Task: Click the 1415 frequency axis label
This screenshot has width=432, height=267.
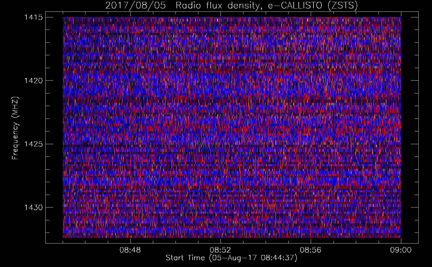Action: coord(33,17)
